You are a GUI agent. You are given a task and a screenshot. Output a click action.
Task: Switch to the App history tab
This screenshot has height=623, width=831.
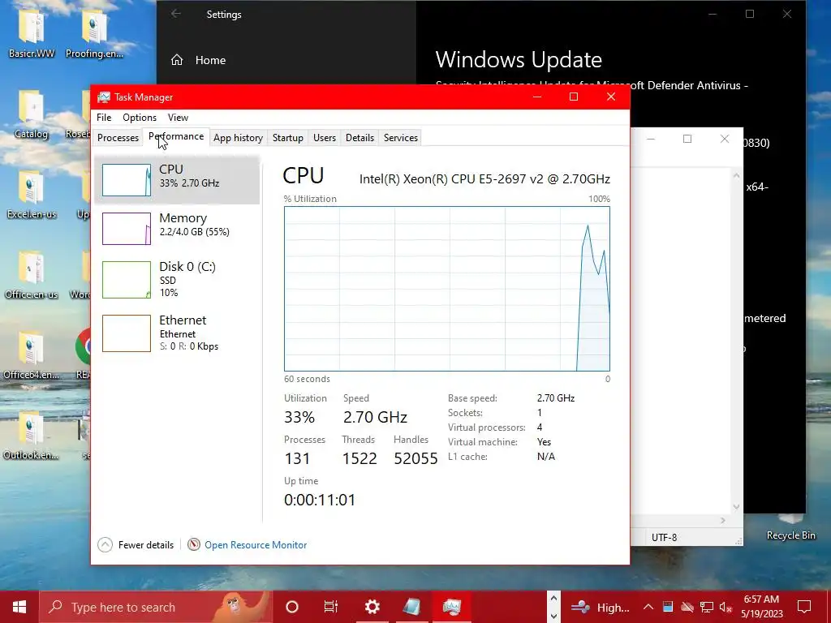pos(239,138)
